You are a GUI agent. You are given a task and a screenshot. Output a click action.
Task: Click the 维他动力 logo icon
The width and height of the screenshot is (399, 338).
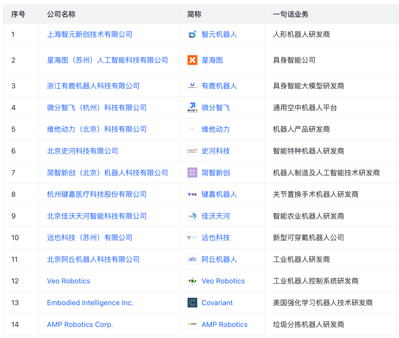tap(192, 129)
